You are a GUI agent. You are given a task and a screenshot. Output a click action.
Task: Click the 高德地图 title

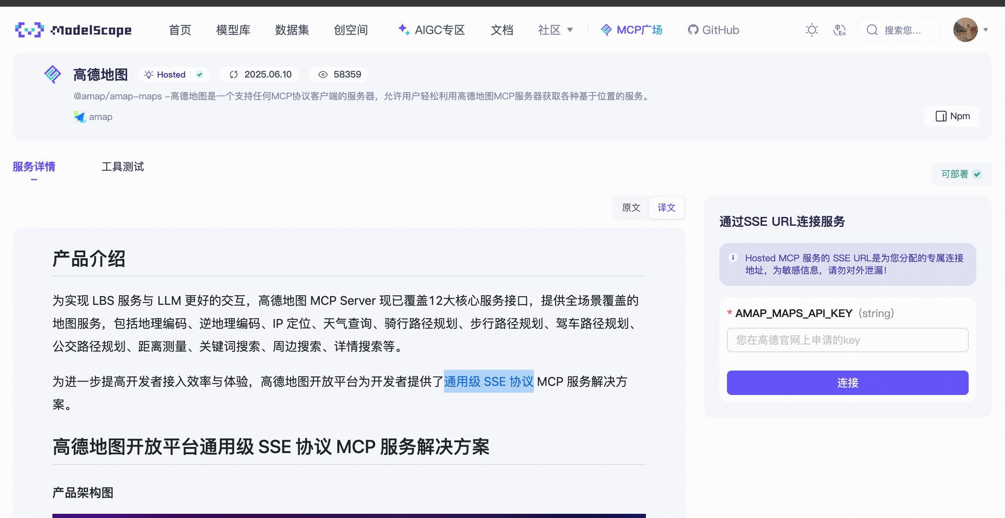[100, 74]
